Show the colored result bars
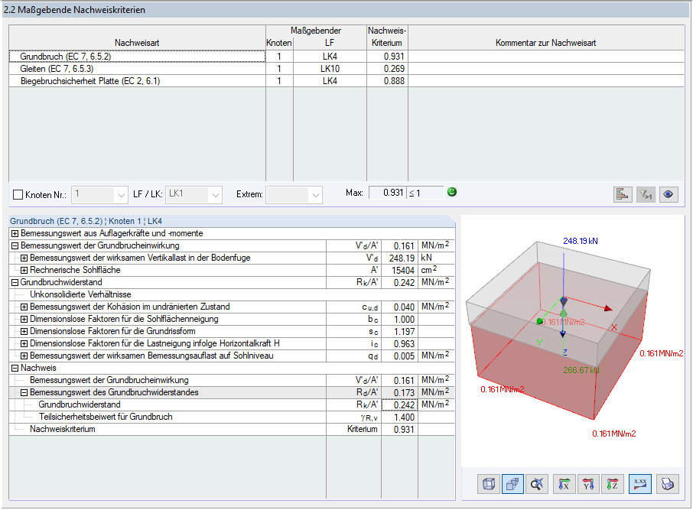Viewport: 693px width, 510px height. (x=623, y=194)
